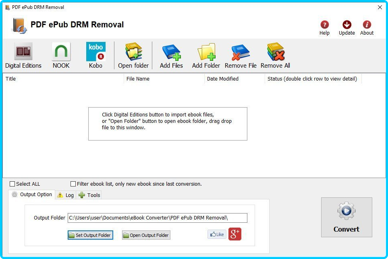Screen dimensions: 388x259
Task: Click into the Output Folder path field
Action: point(158,218)
